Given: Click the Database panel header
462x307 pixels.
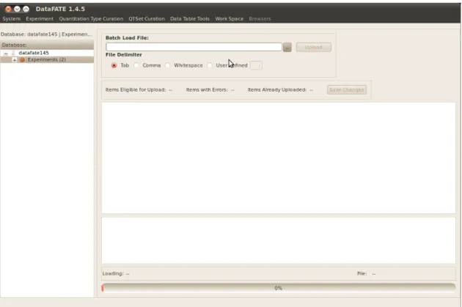Looking at the screenshot, I should point(47,45).
